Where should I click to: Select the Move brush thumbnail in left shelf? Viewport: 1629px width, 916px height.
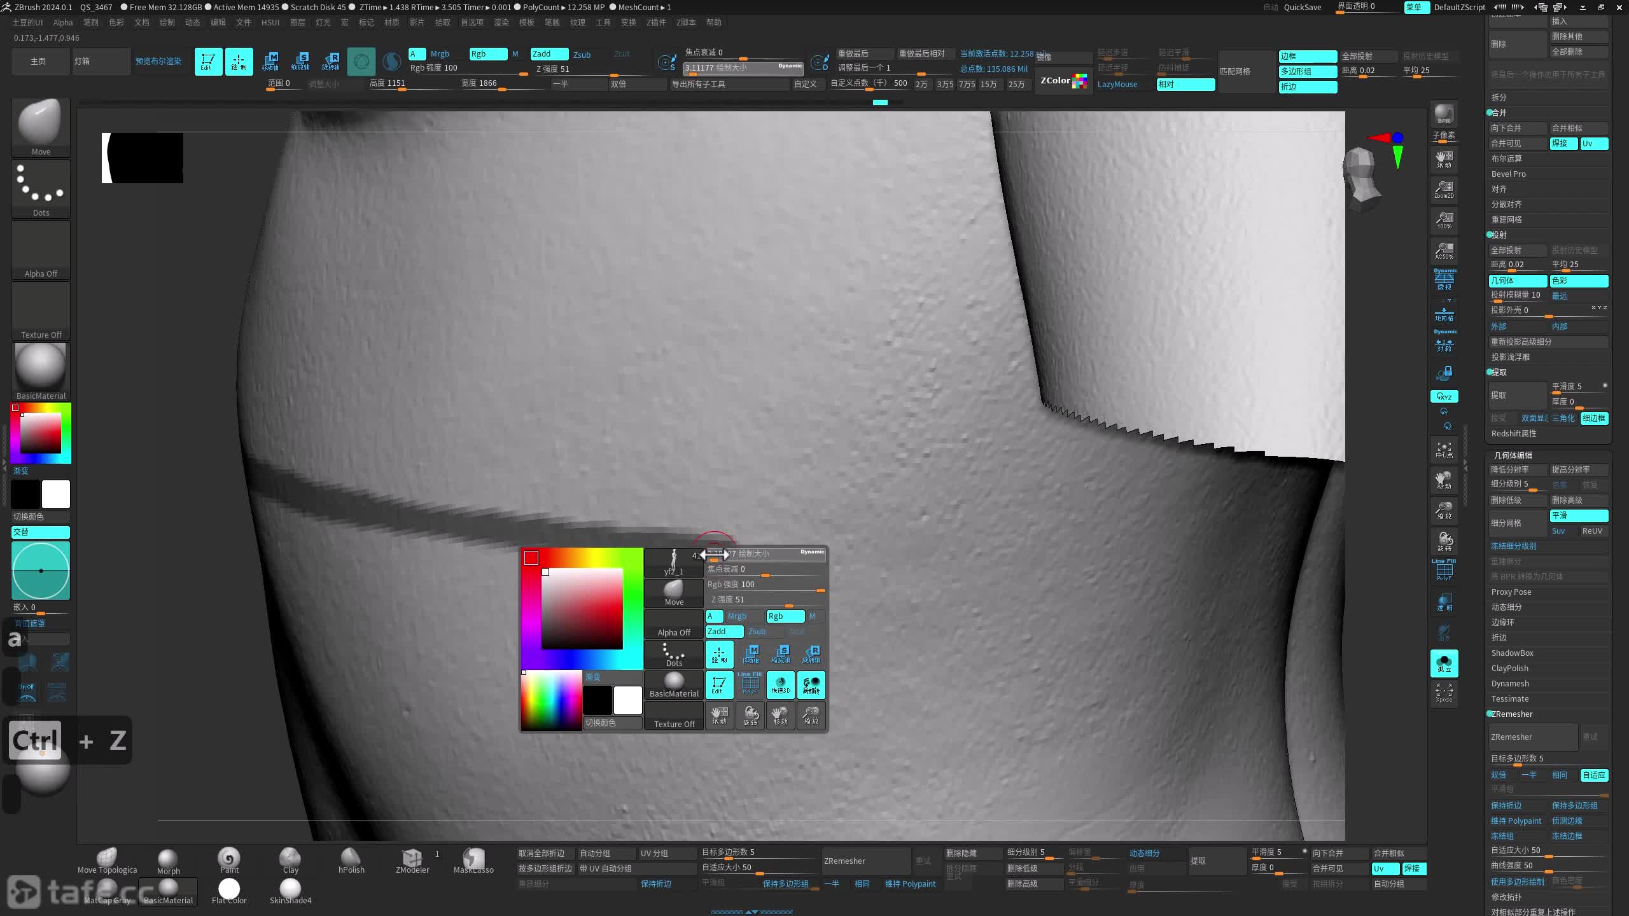pyautogui.click(x=41, y=127)
